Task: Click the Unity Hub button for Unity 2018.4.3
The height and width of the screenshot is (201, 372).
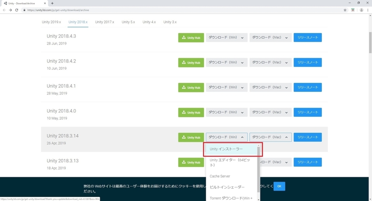Action: [x=191, y=37]
